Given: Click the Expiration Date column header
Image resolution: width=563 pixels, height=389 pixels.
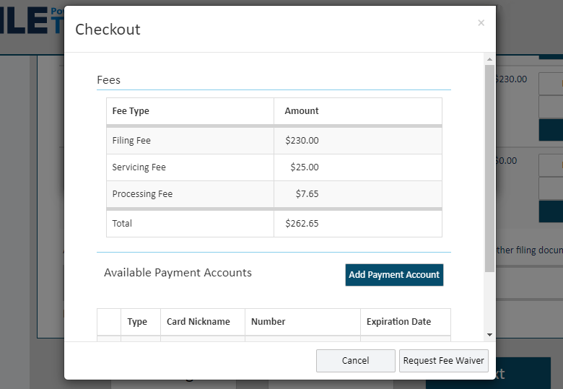Looking at the screenshot, I should point(398,322).
